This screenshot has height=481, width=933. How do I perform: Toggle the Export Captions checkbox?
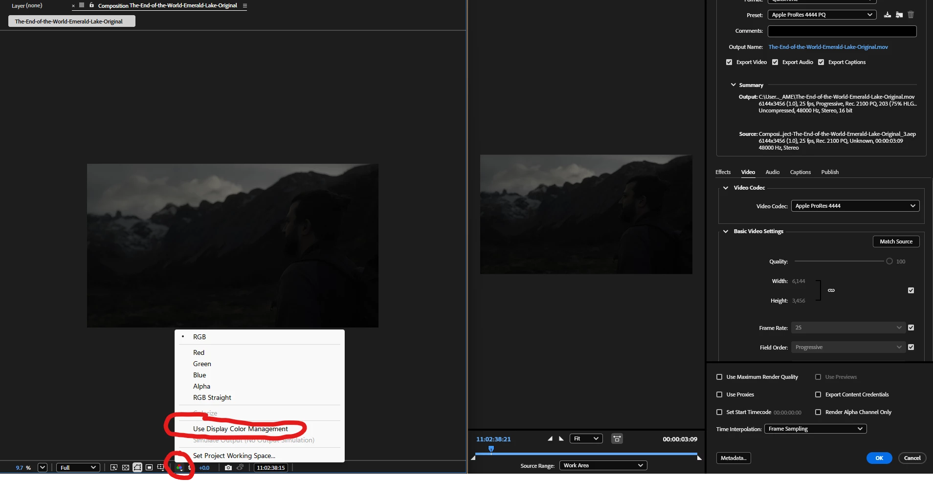tap(821, 62)
